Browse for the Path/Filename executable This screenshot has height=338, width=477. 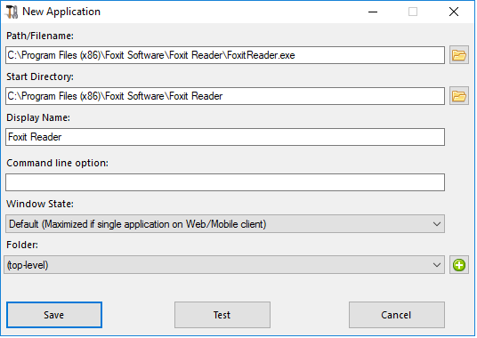pyautogui.click(x=458, y=55)
